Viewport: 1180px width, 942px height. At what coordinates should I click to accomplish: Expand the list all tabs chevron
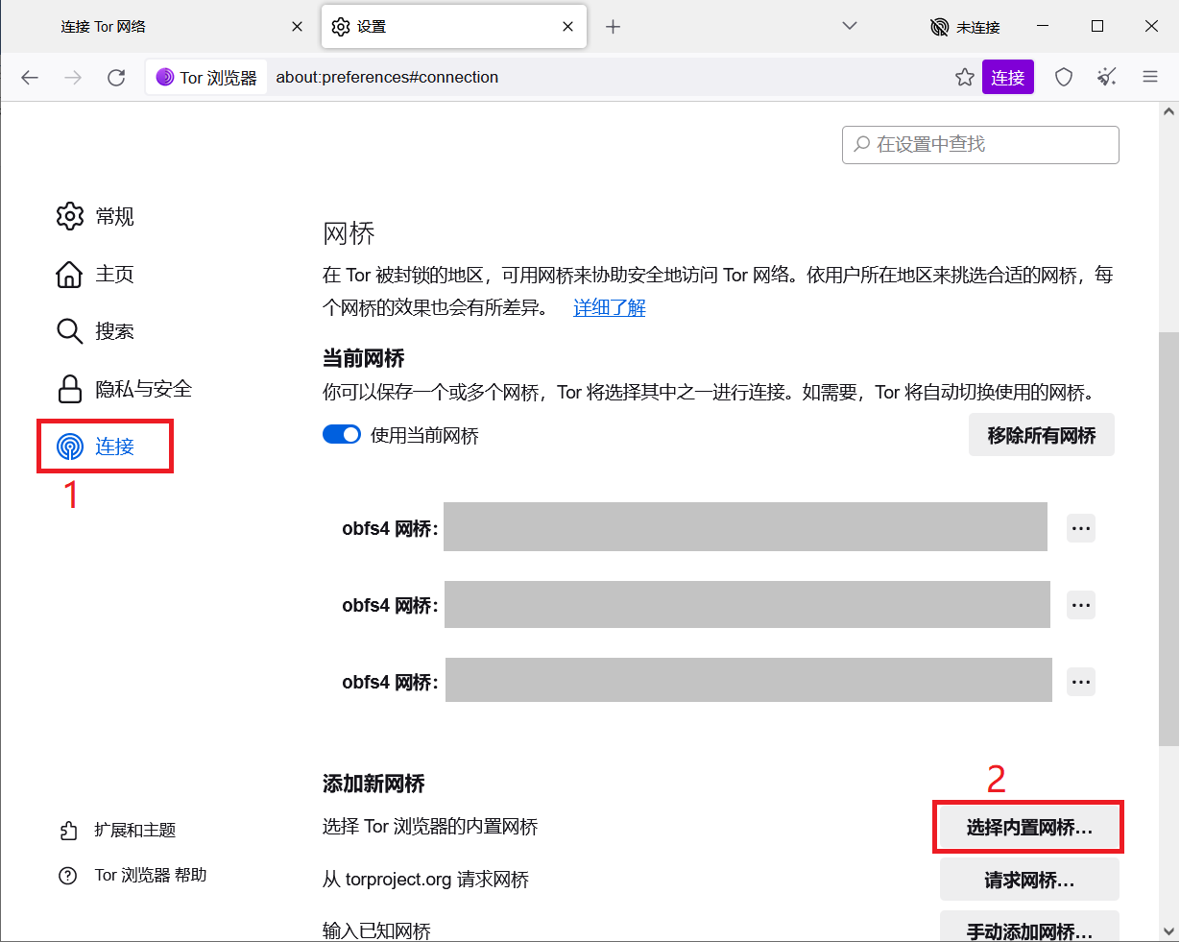click(x=850, y=26)
